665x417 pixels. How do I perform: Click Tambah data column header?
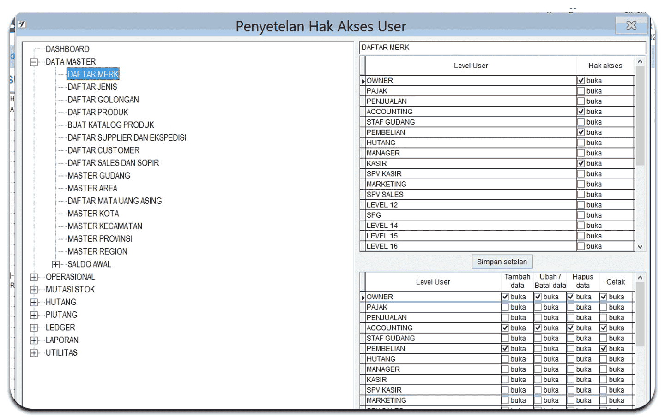[x=517, y=281]
